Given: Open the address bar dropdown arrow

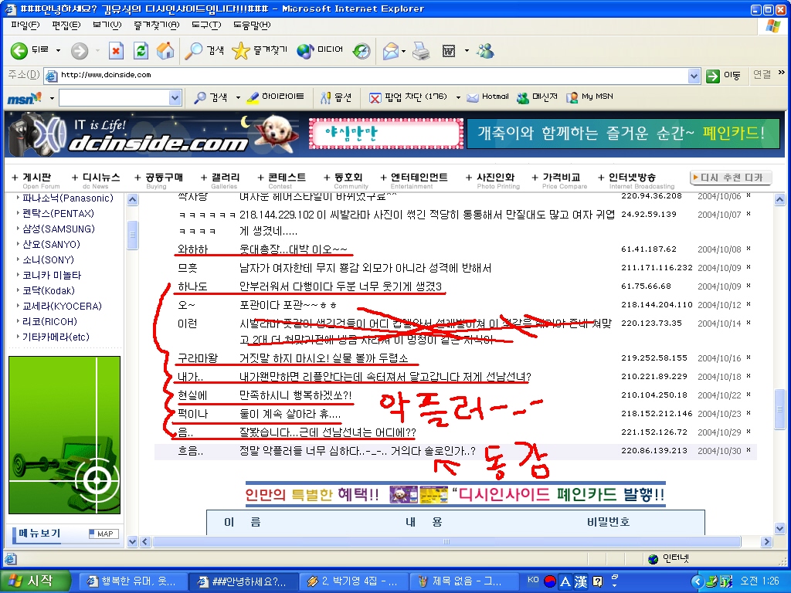Looking at the screenshot, I should tap(694, 76).
